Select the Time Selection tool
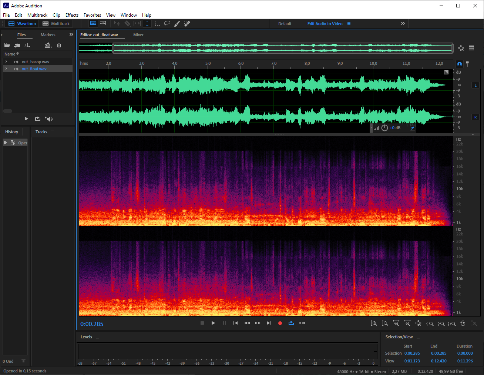The height and width of the screenshot is (375, 484). [147, 23]
